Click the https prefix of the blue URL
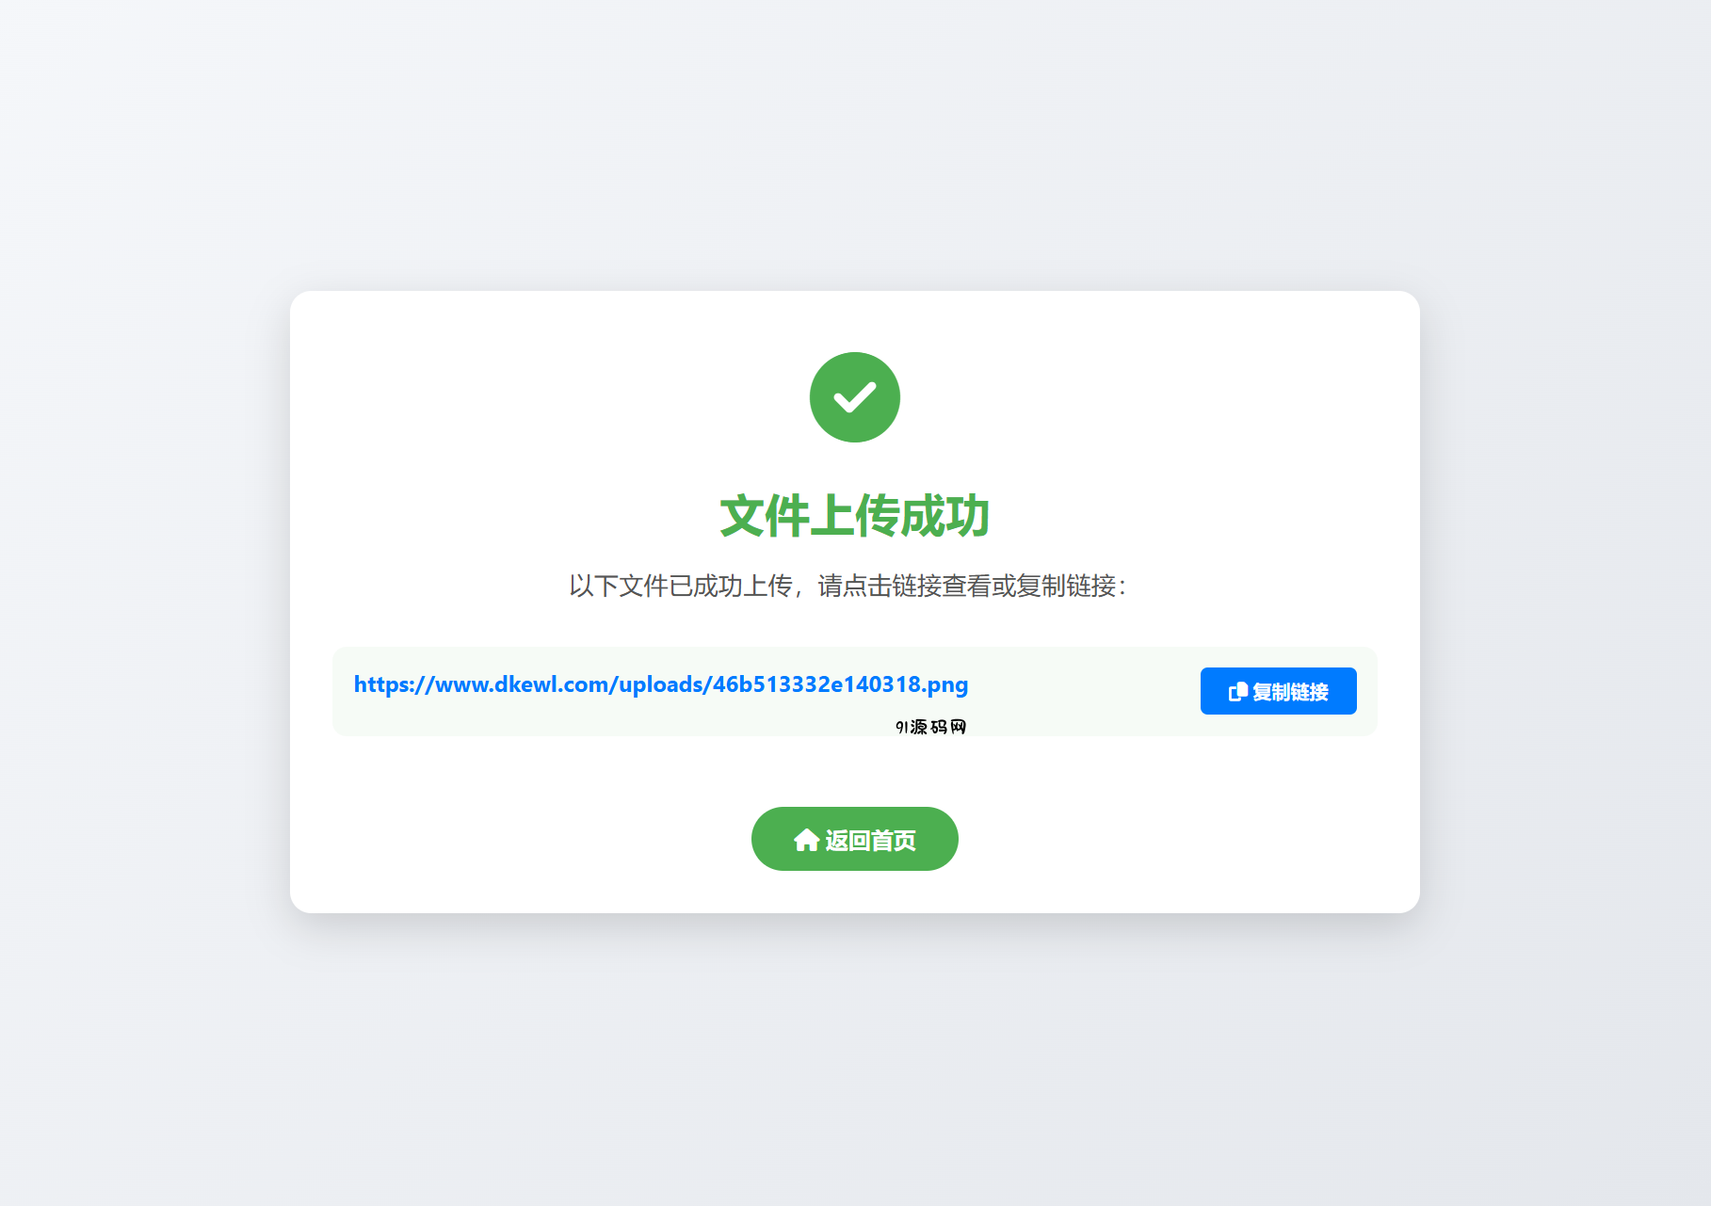 coord(381,684)
